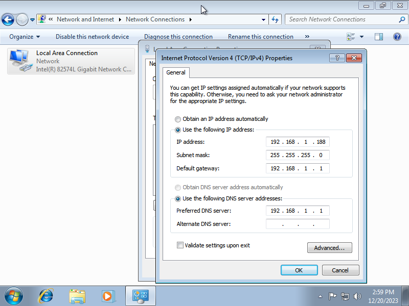Click the refresh address bar icon
The image size is (409, 306).
(275, 20)
